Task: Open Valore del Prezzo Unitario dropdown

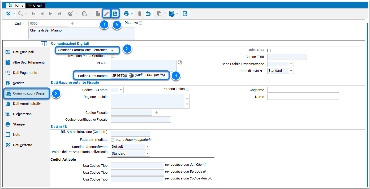Action: 147,154
